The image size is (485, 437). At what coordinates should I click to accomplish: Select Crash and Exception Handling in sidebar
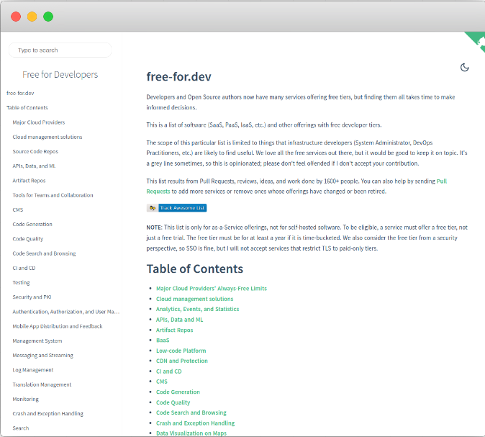click(x=48, y=413)
